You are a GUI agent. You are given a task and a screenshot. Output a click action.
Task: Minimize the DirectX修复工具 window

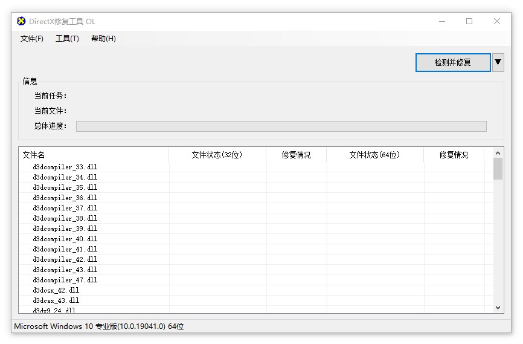point(442,21)
